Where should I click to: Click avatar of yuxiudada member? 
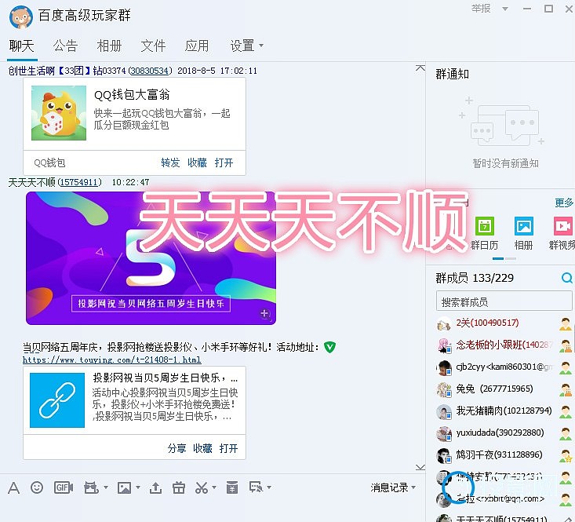click(x=444, y=433)
